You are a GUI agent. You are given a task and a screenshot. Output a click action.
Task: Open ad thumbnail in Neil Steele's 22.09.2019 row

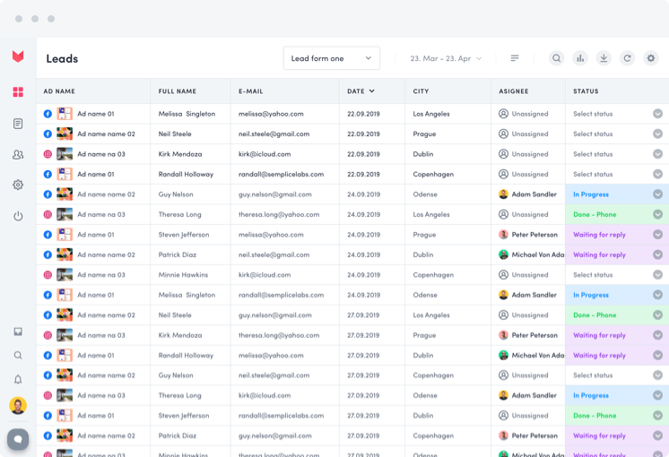(65, 134)
